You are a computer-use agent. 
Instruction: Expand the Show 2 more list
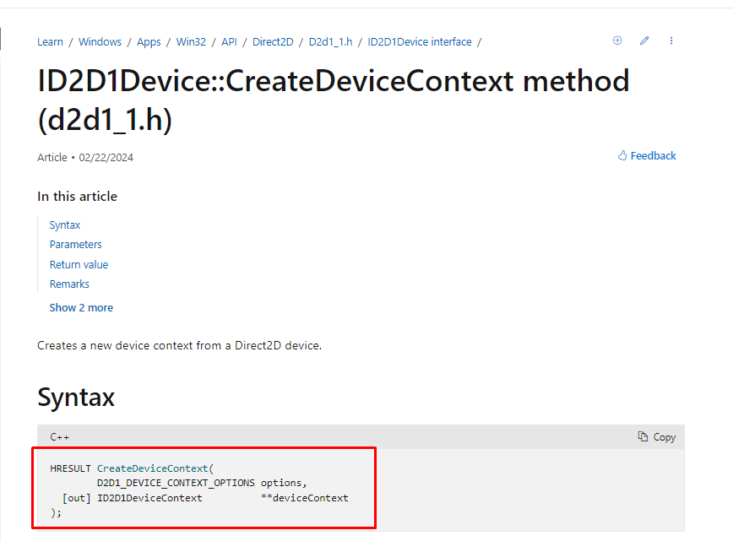pos(81,307)
